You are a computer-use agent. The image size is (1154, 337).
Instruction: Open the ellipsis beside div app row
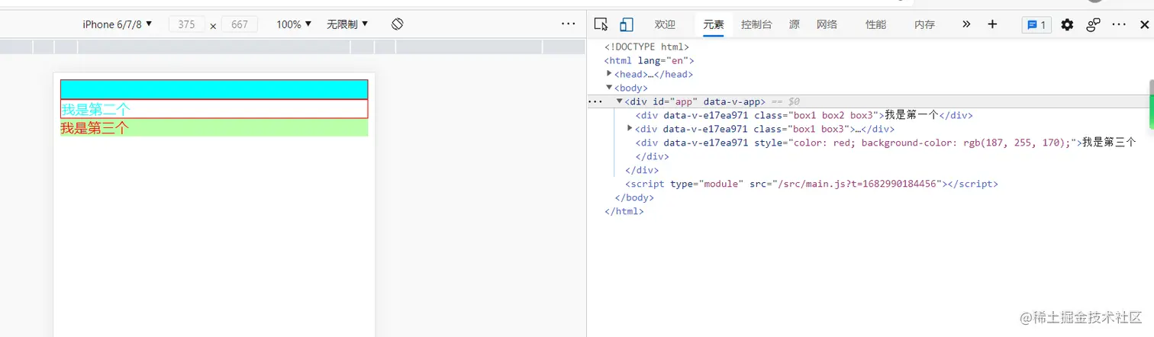point(595,101)
